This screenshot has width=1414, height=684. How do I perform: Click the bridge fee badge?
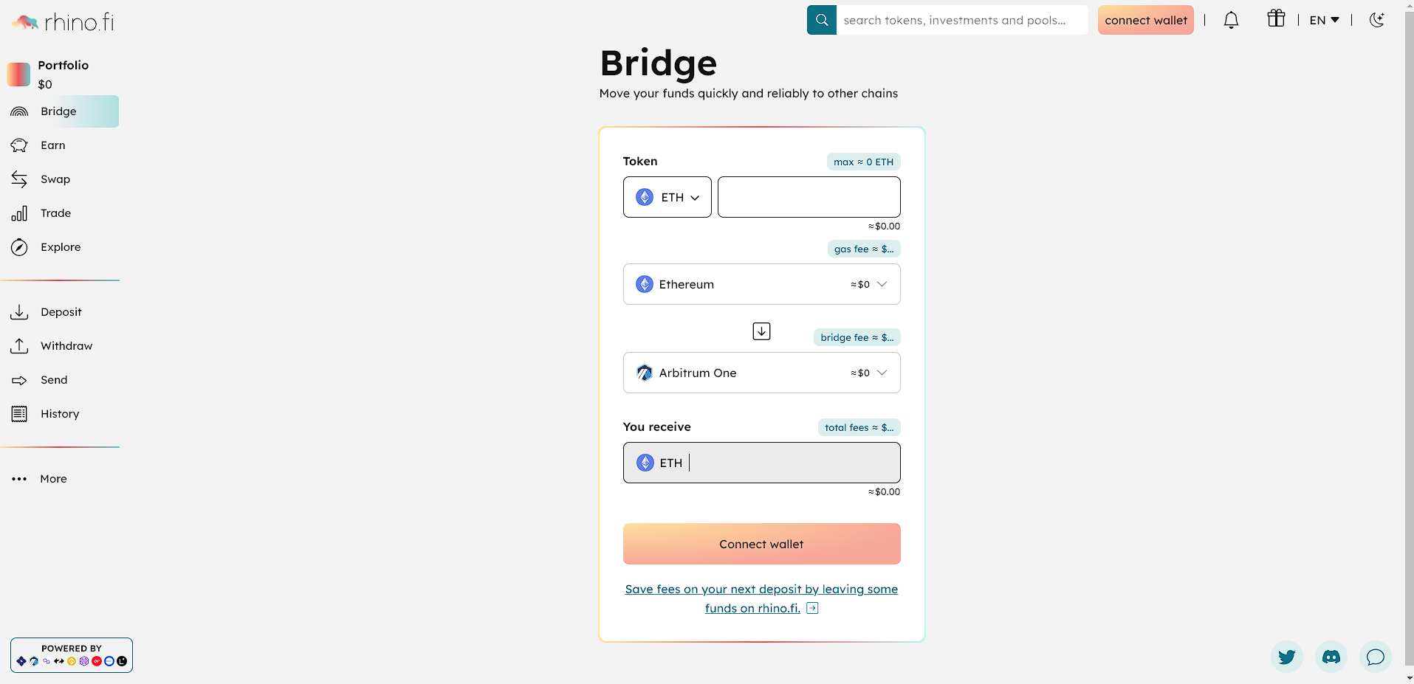click(x=857, y=337)
